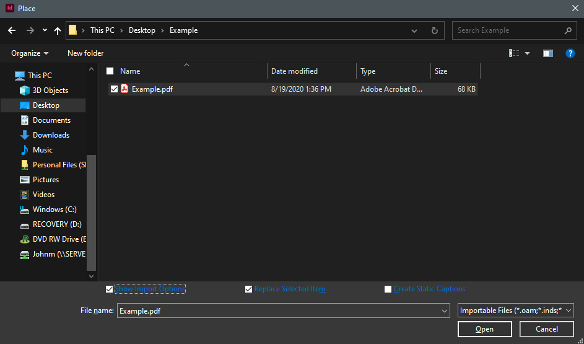This screenshot has width=584, height=344.
Task: Refresh the Example folder listing
Action: coord(434,30)
